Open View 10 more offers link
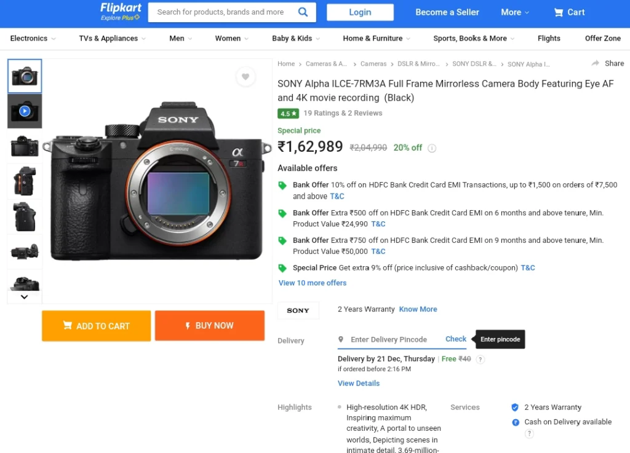630x453 pixels. (313, 283)
